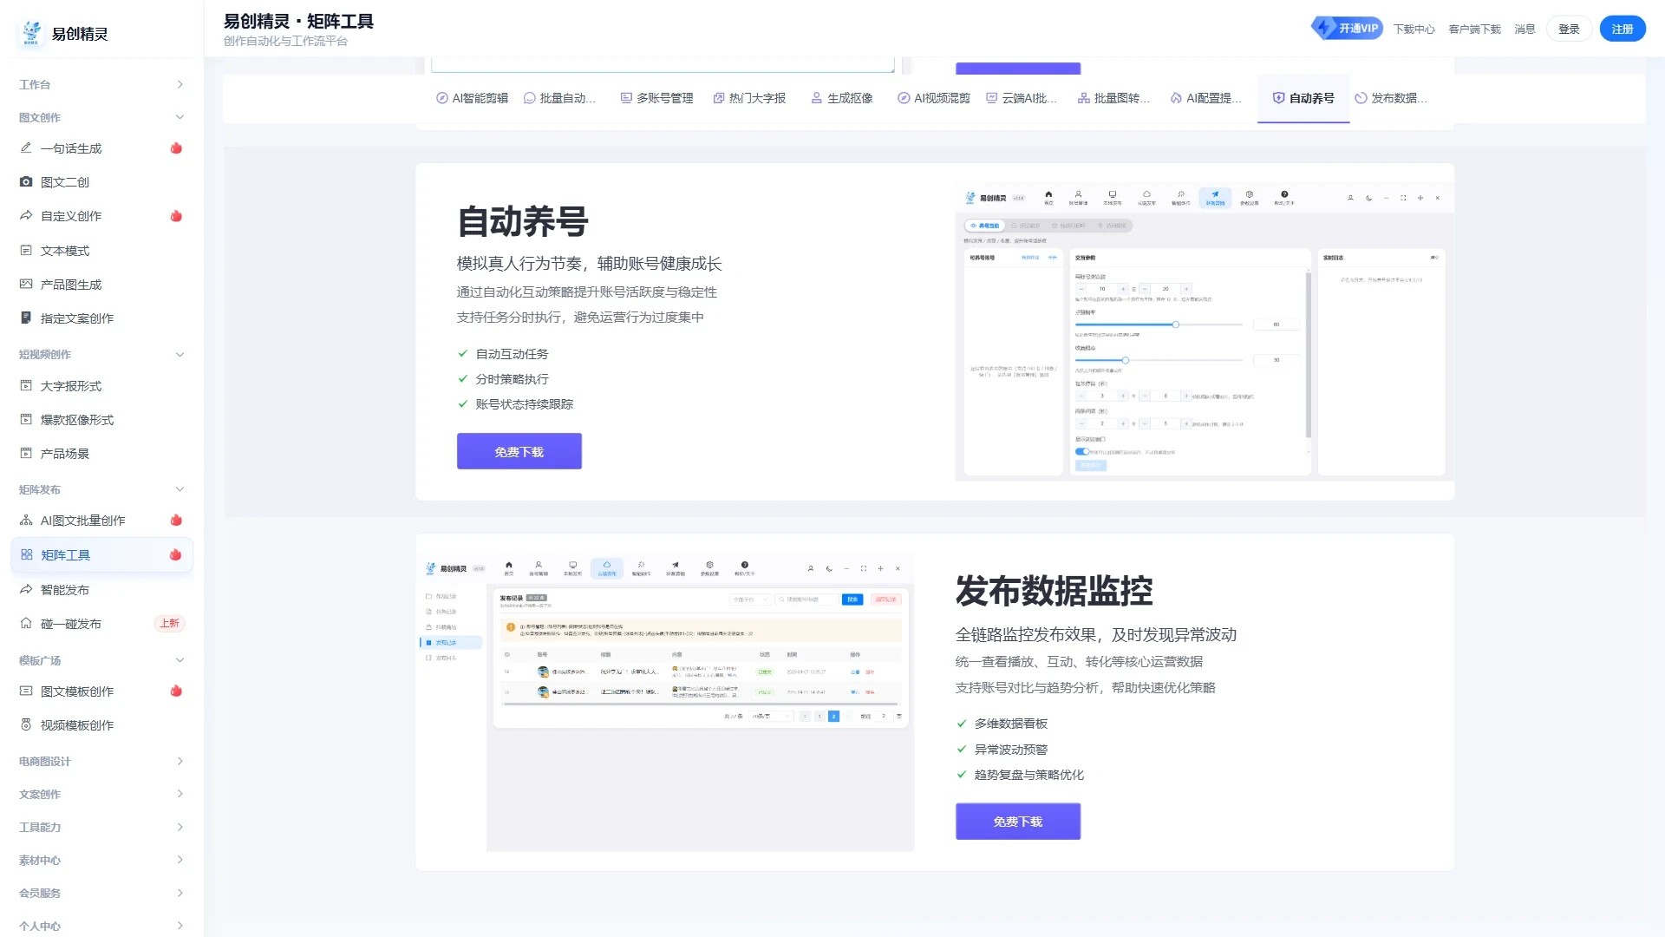The height and width of the screenshot is (937, 1665).
Task: Expand the 素材中心 sidebar section
Action: pos(101,860)
